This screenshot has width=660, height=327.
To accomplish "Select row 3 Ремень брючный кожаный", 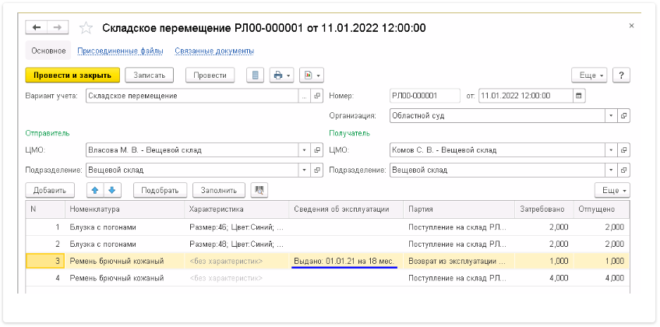I will click(x=117, y=260).
